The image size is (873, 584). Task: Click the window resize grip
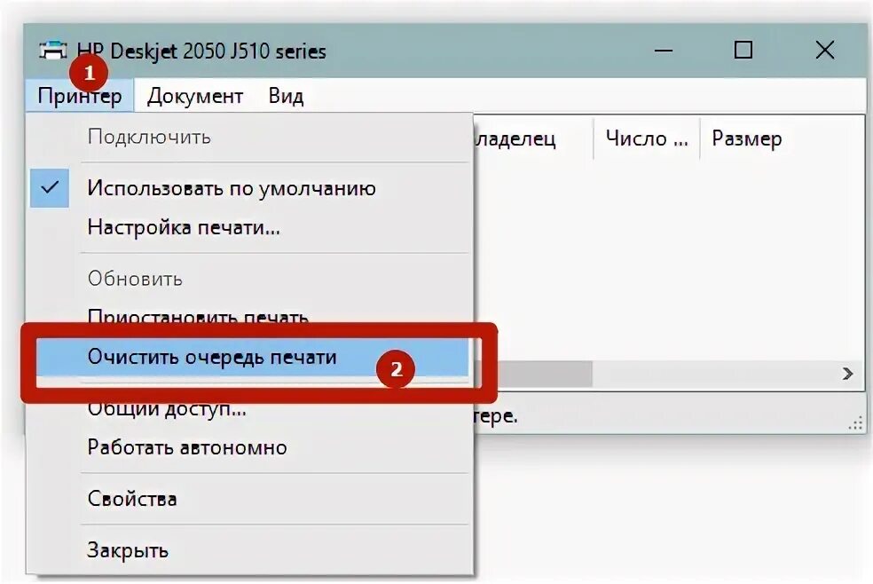[x=856, y=422]
